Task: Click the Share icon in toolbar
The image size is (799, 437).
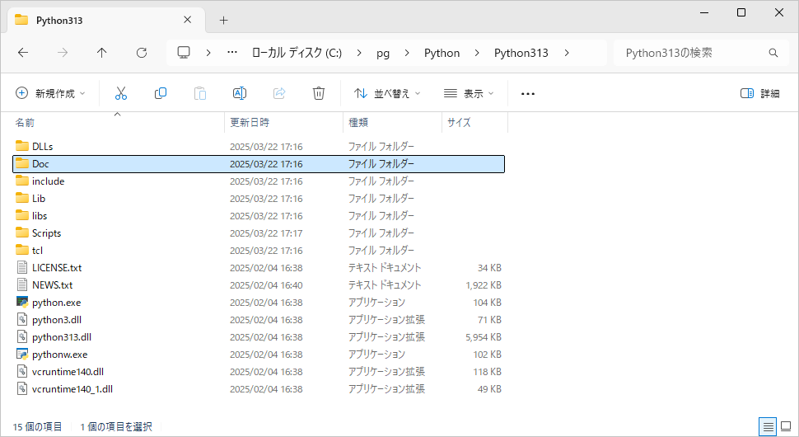Action: pos(279,93)
